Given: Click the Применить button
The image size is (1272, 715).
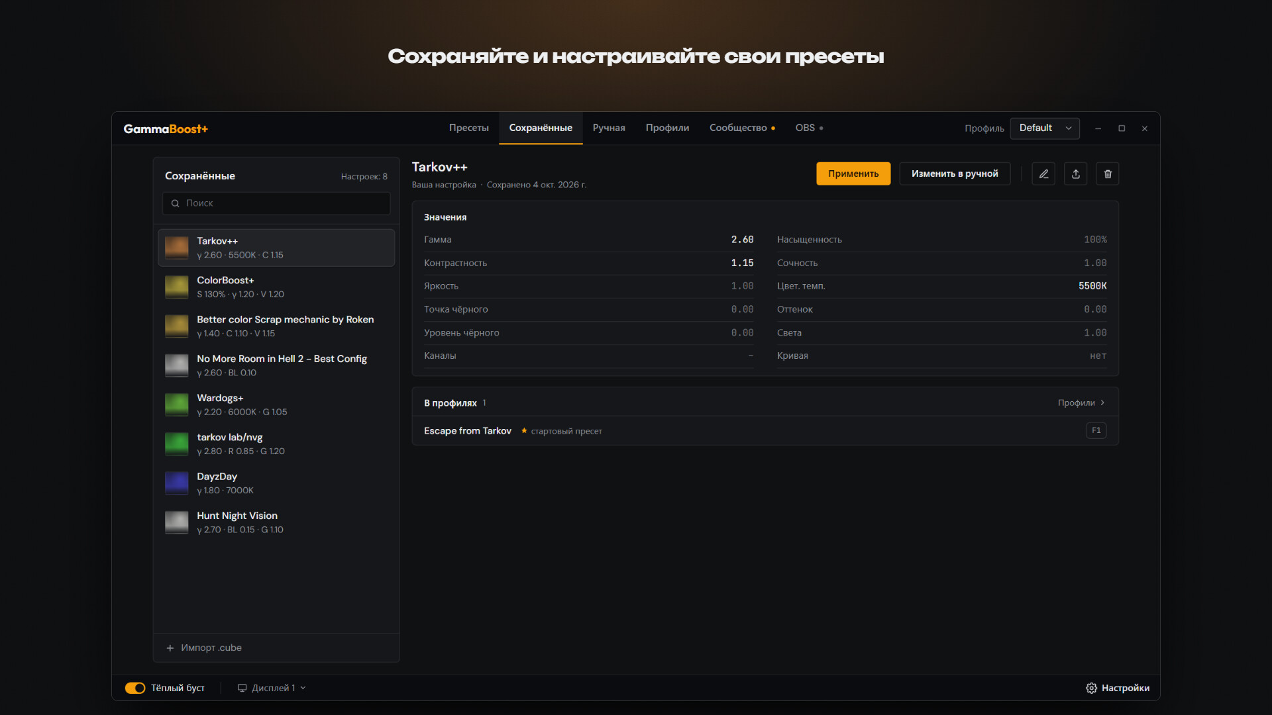Looking at the screenshot, I should coord(853,174).
